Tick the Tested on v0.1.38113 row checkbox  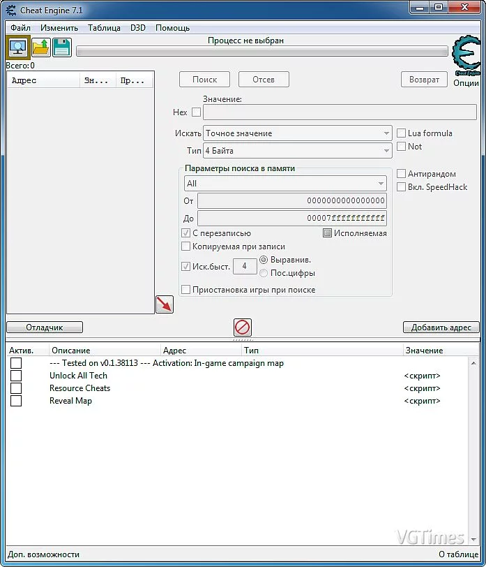16,363
